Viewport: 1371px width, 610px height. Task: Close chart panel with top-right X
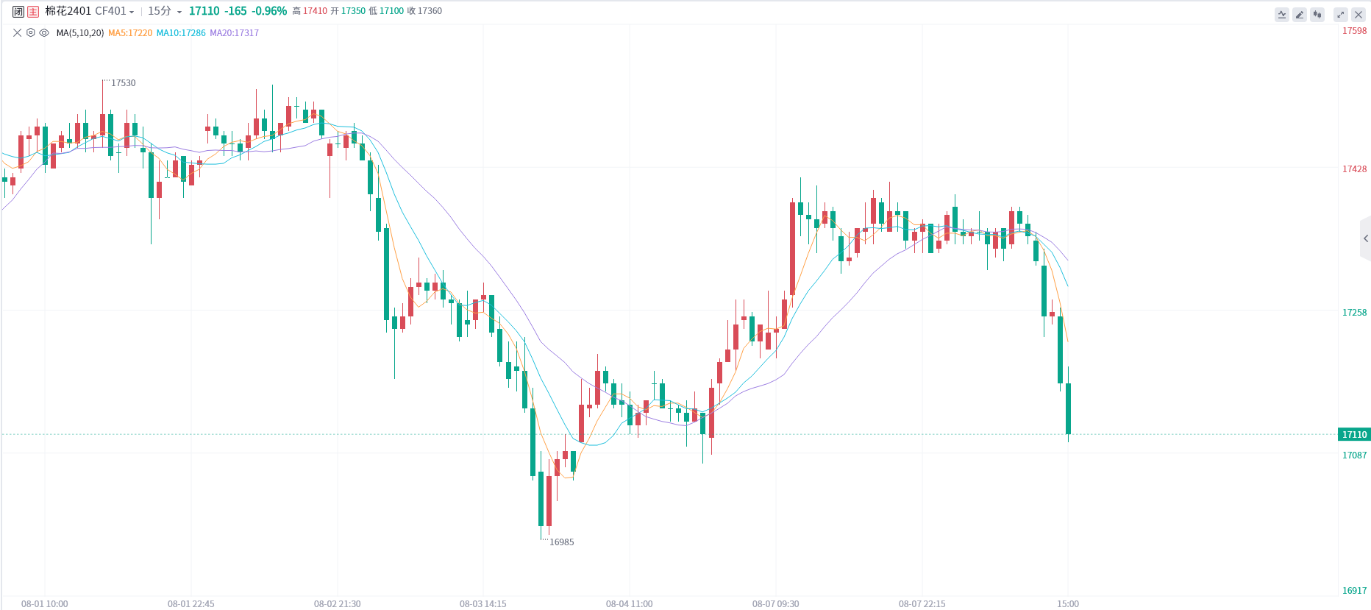1358,15
